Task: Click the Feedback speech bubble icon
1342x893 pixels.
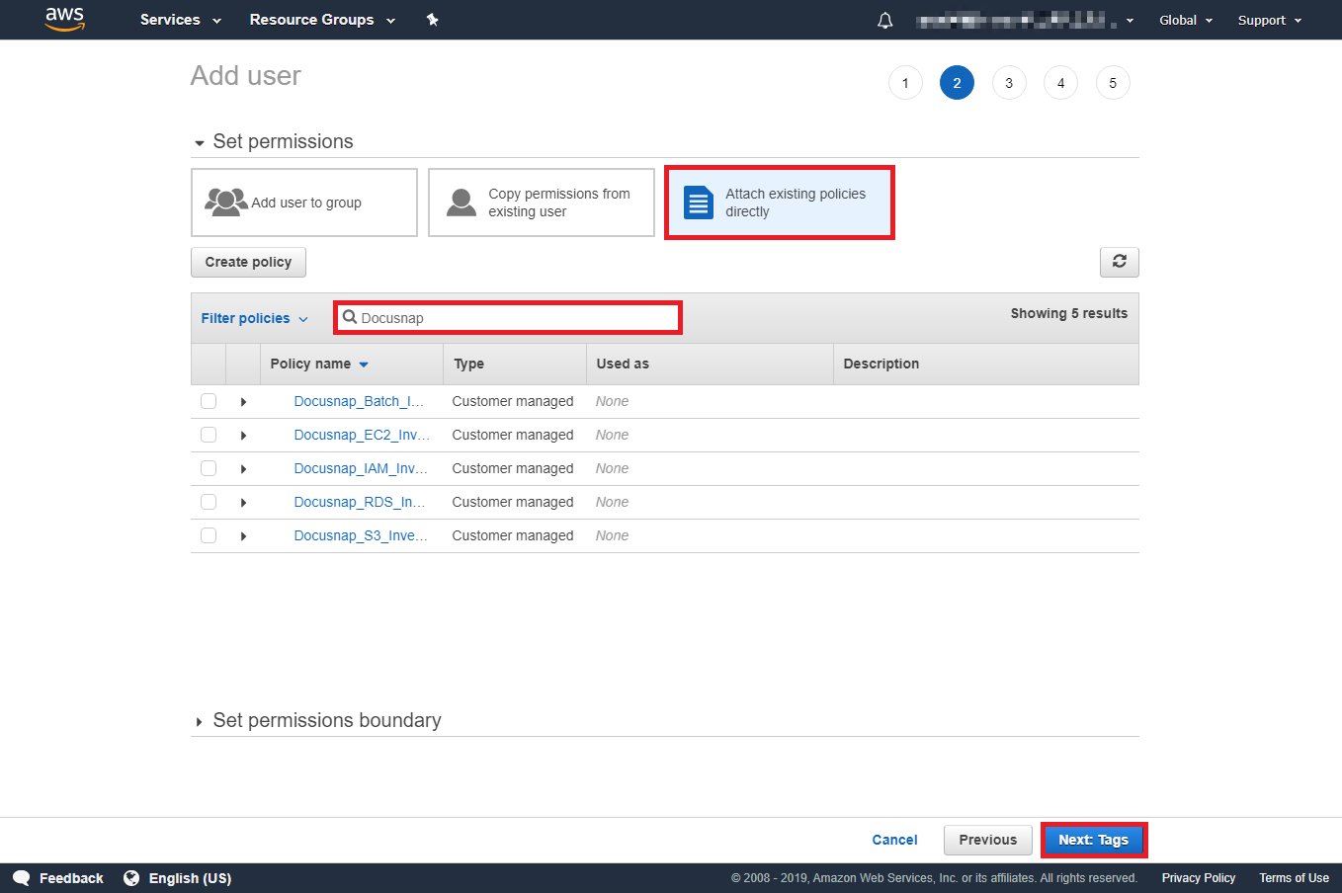Action: [x=22, y=878]
